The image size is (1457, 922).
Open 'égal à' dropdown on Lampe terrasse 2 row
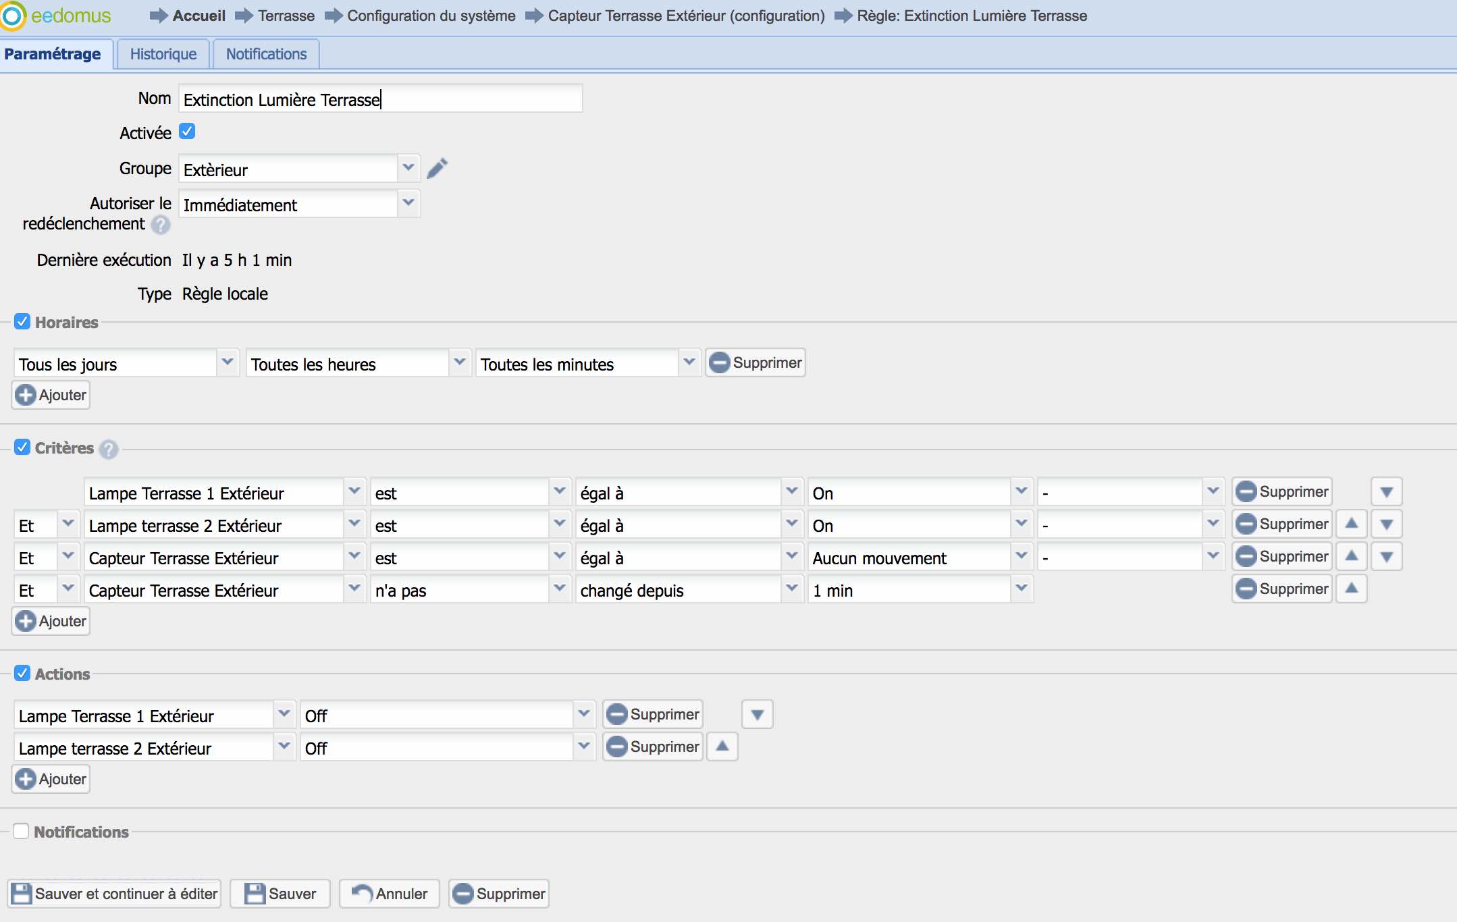coord(792,524)
